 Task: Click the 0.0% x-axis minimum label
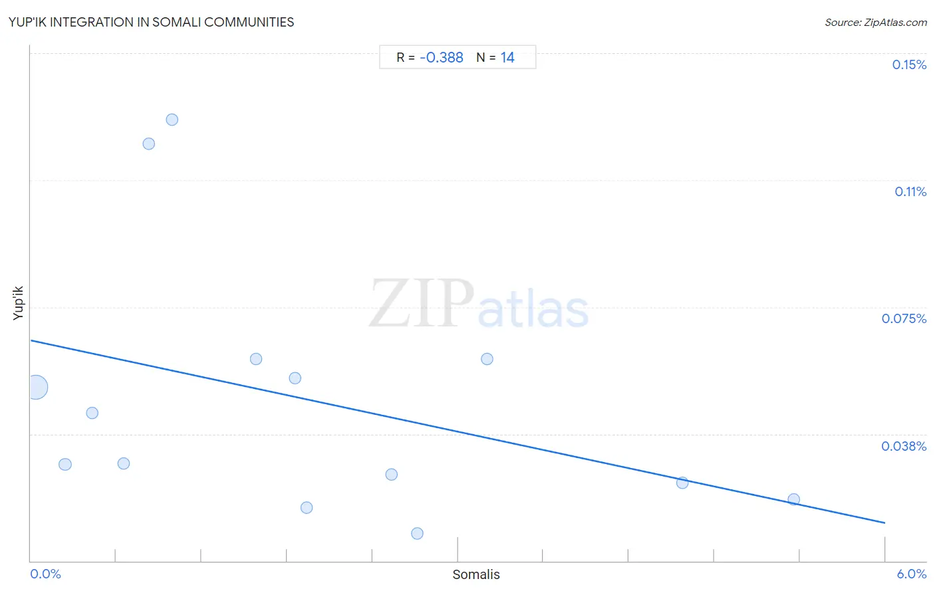pyautogui.click(x=46, y=574)
